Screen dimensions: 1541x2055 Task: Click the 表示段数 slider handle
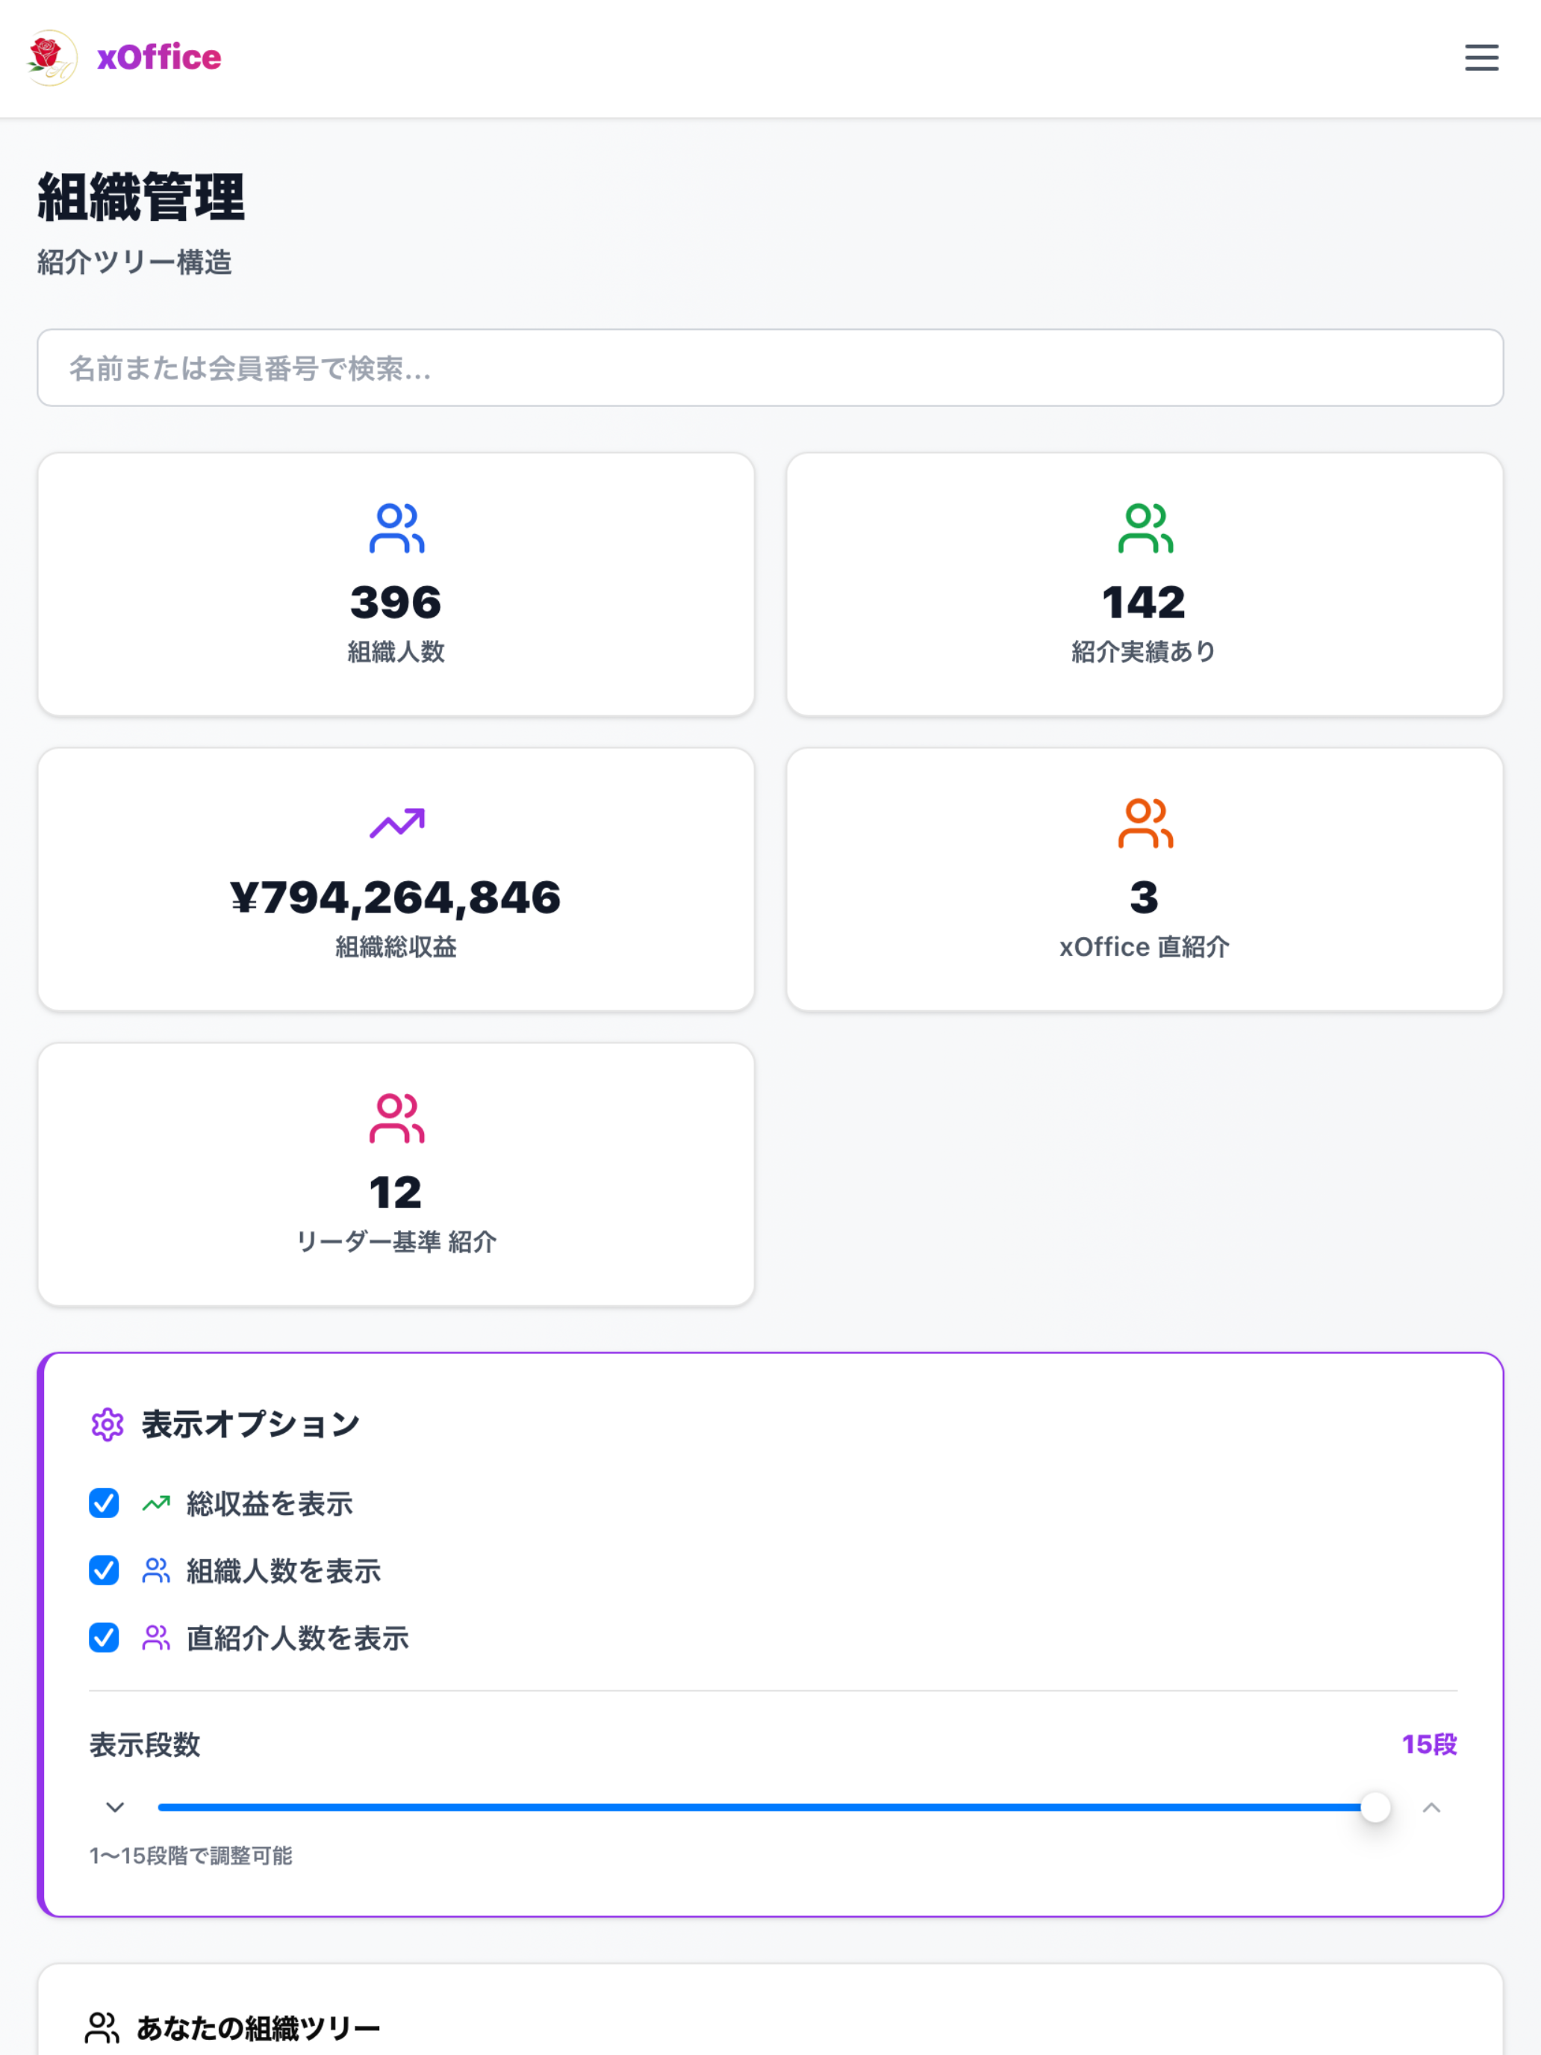point(1375,1807)
